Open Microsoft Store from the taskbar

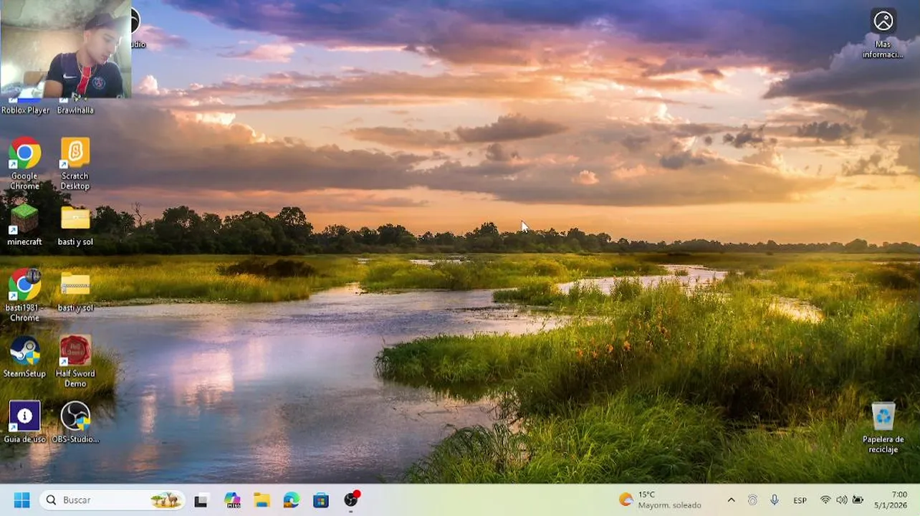320,500
